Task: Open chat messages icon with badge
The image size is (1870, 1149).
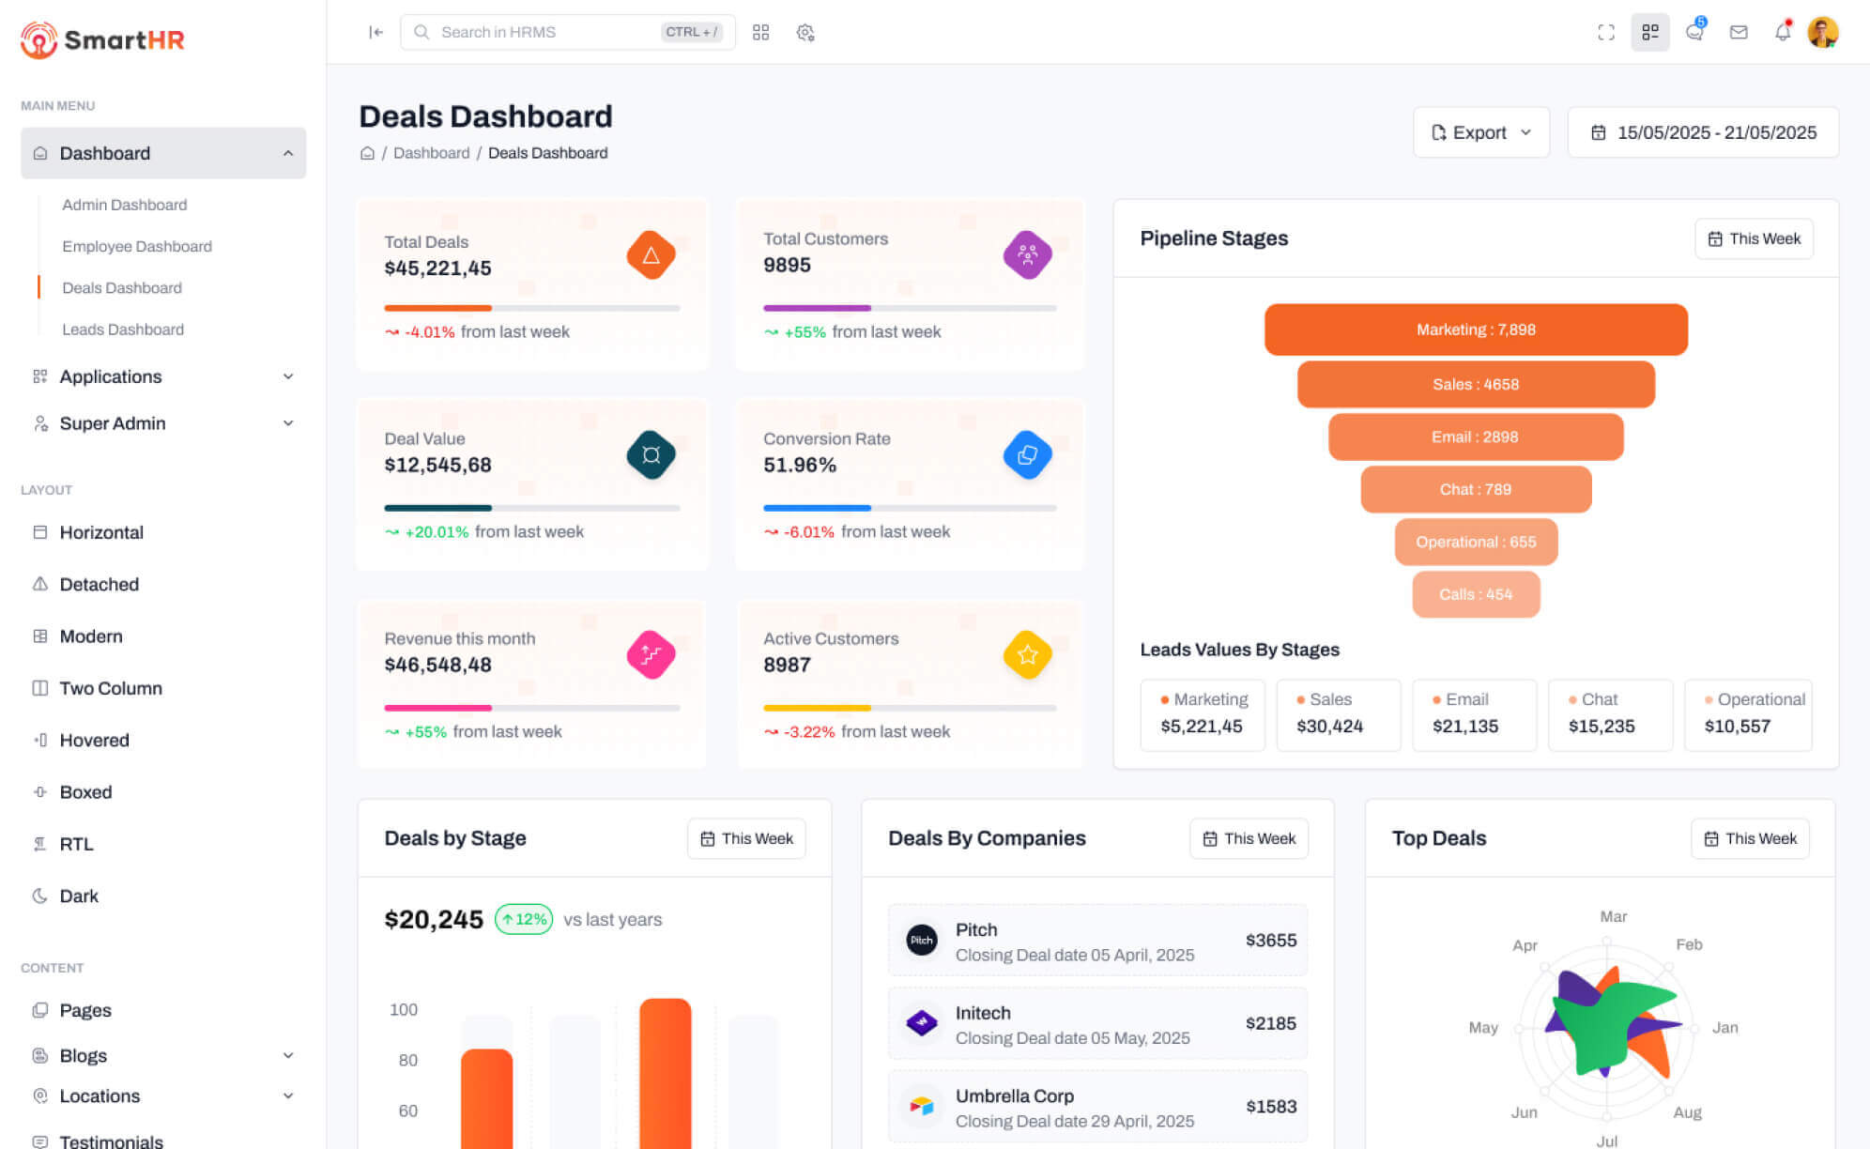Action: click(1694, 32)
